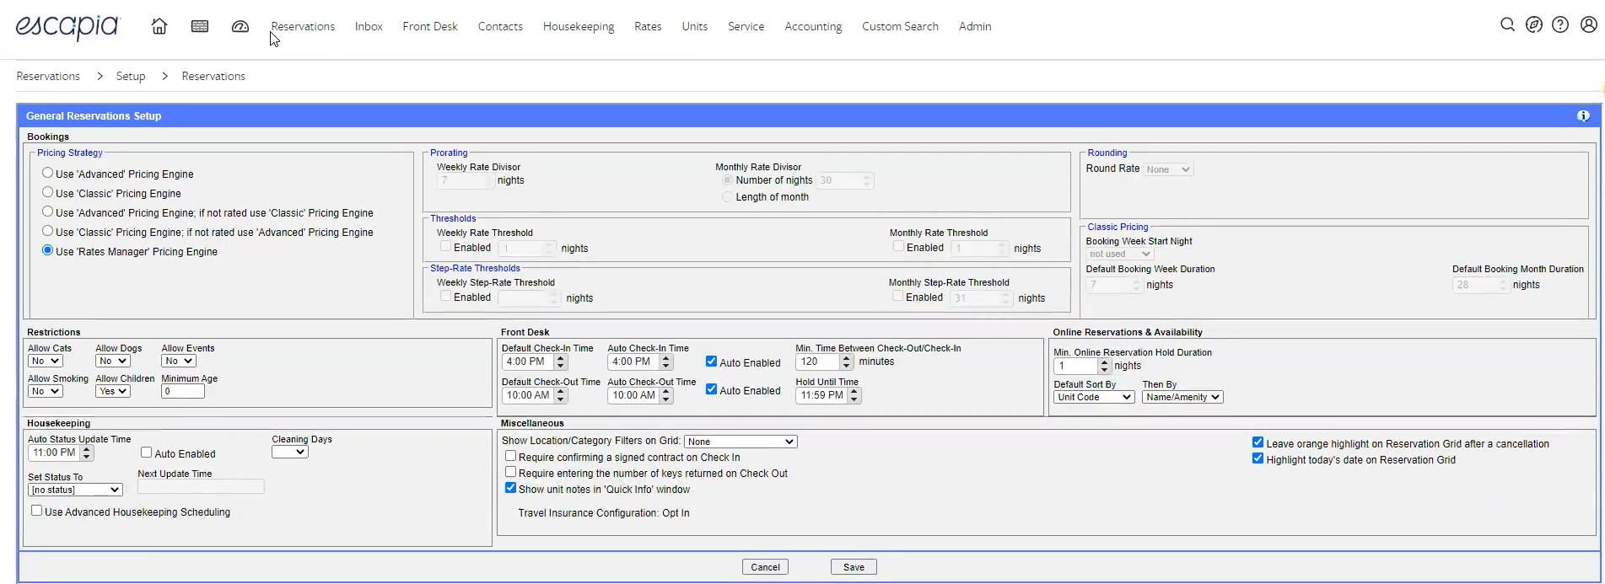Open the user account icon
The width and height of the screenshot is (1605, 584).
click(1588, 24)
